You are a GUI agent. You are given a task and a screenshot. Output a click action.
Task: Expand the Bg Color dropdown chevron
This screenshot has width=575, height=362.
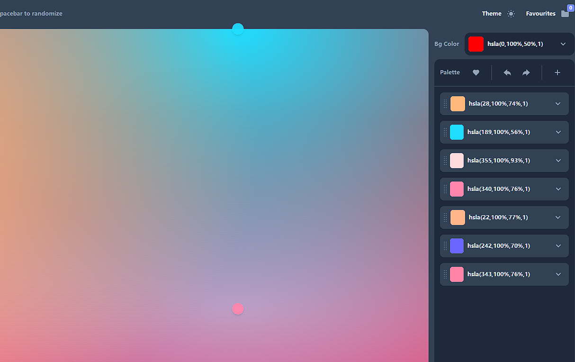563,44
